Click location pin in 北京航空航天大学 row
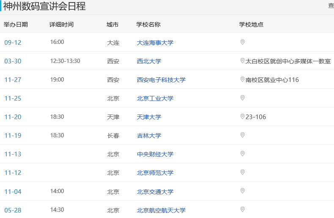334x218 pixels. pos(243,210)
